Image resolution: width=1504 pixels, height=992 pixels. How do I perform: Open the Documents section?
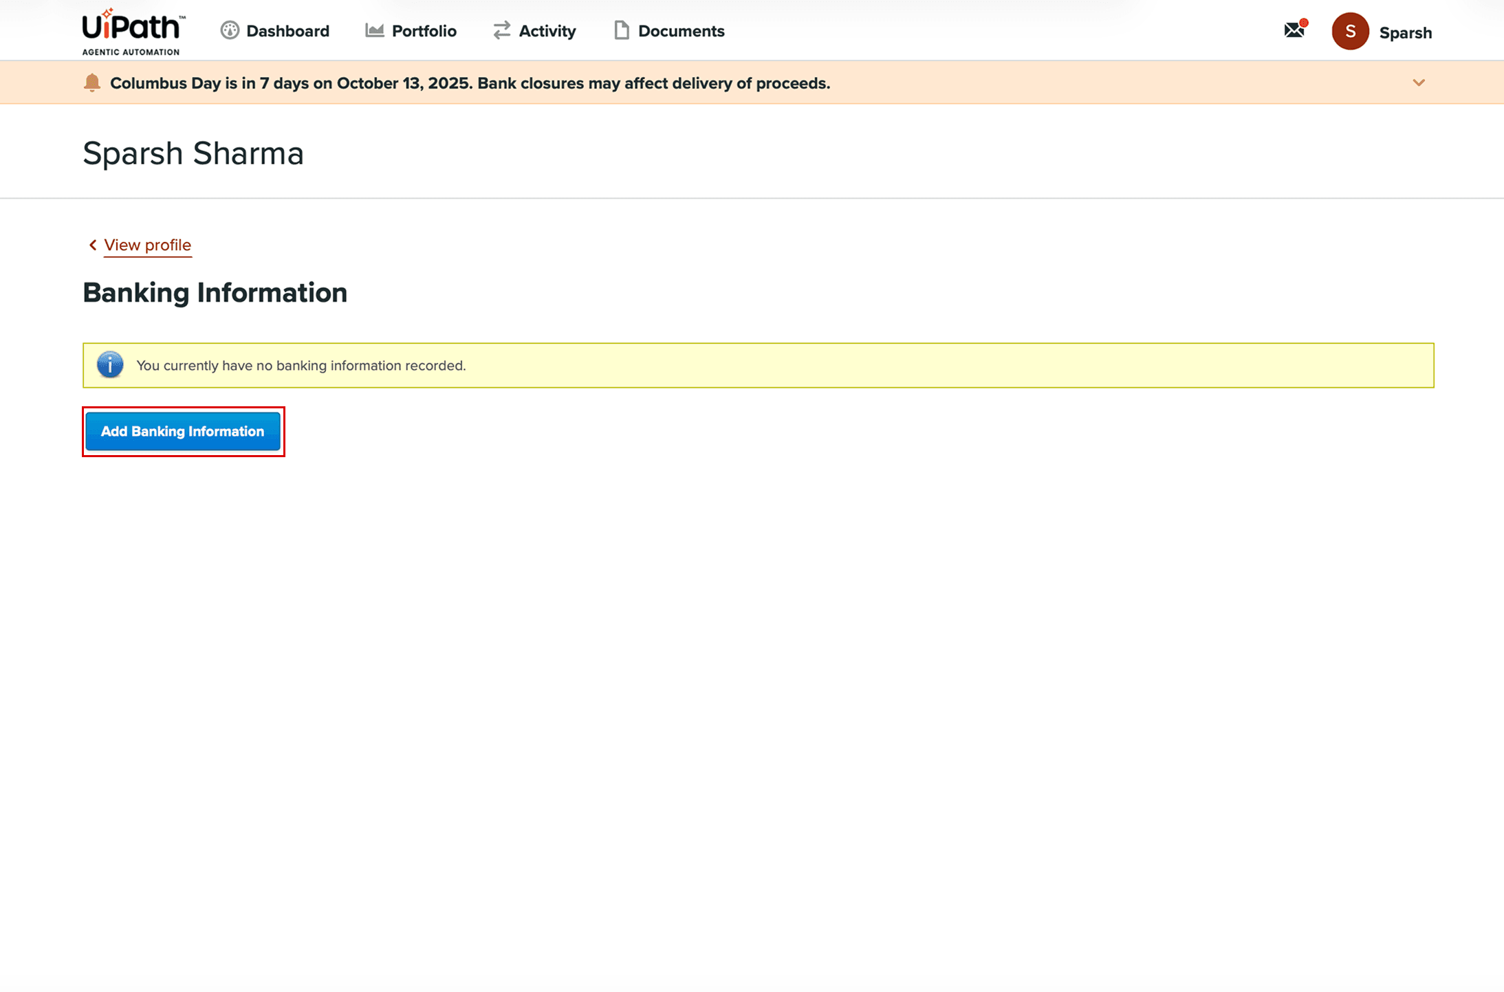point(681,31)
